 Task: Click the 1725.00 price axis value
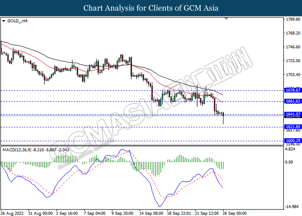293,61
